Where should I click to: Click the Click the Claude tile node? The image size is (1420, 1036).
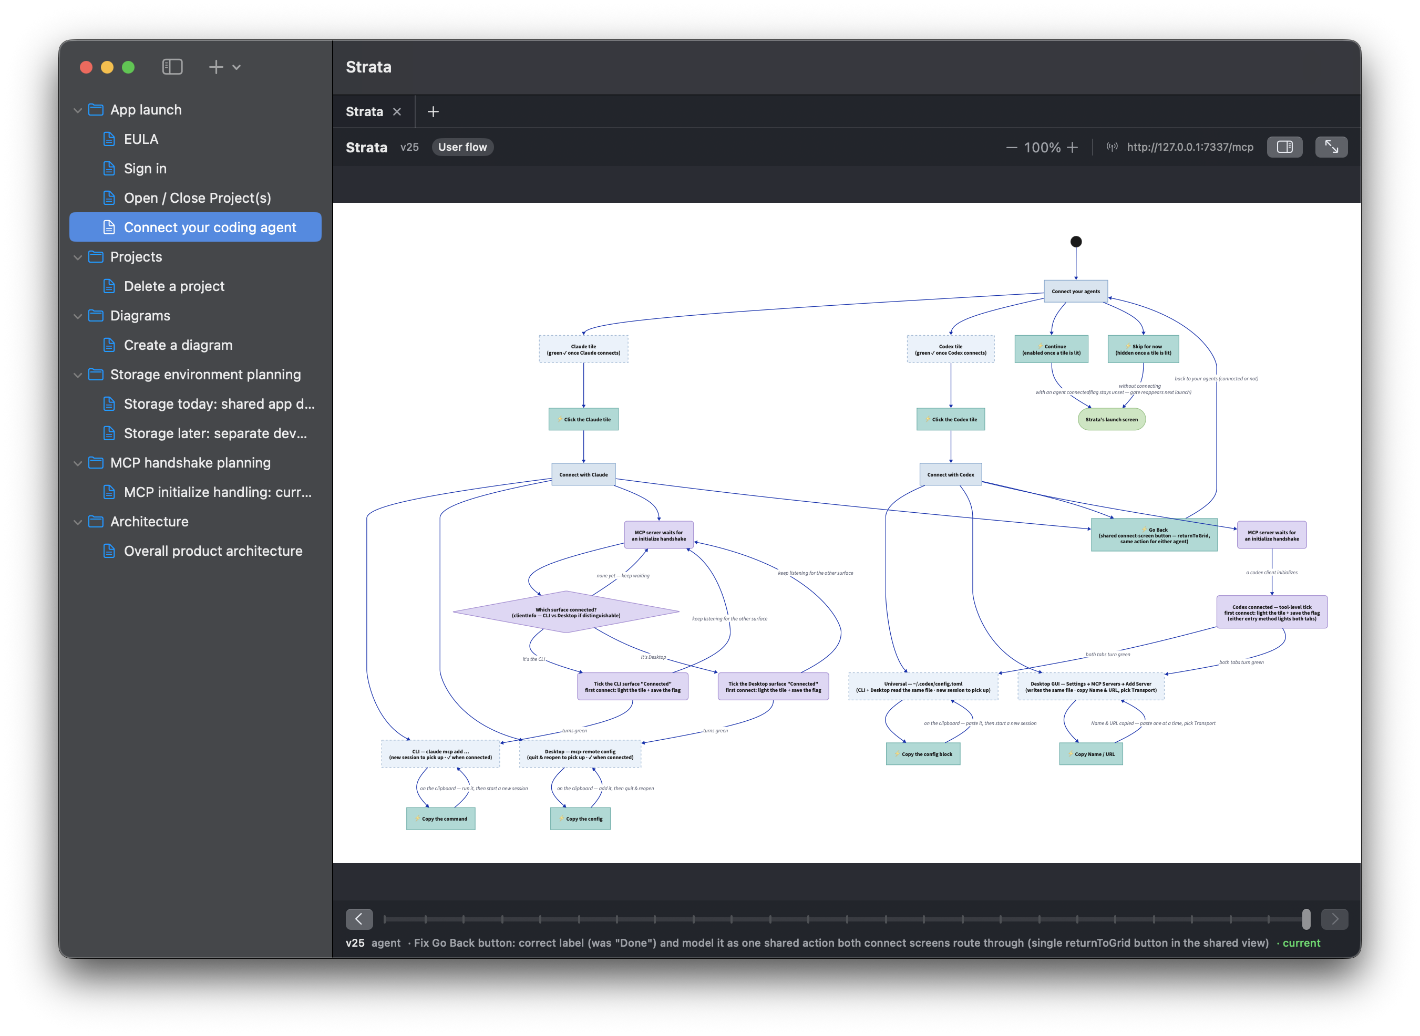(583, 420)
